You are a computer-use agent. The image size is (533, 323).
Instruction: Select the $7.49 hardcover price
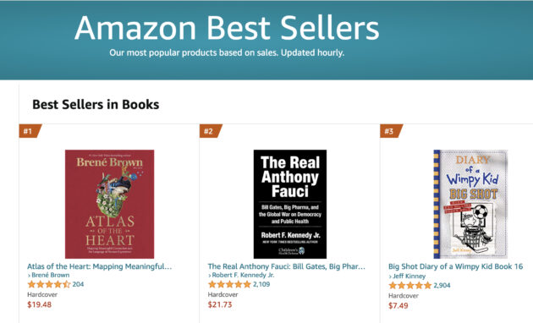click(x=398, y=306)
